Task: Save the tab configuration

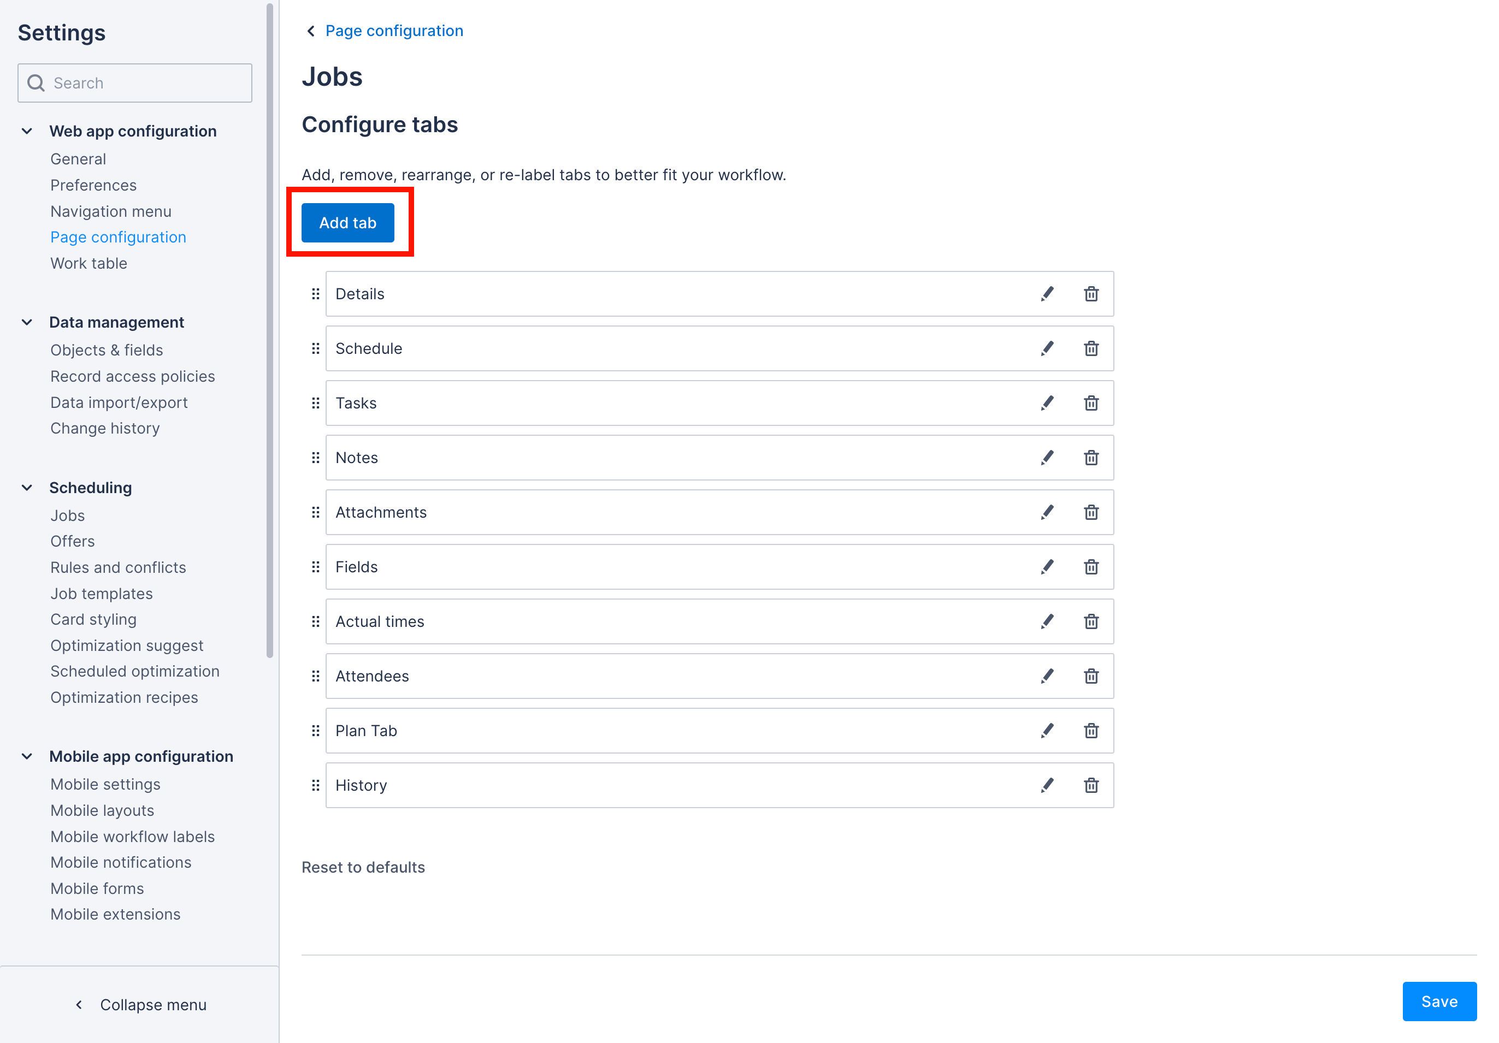Action: (x=1439, y=1001)
